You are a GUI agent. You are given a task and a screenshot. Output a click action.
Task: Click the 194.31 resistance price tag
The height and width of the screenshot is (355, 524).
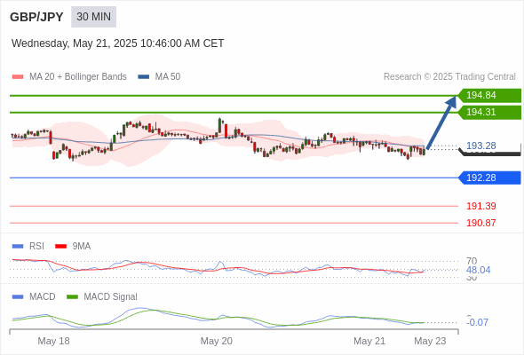pyautogui.click(x=489, y=112)
